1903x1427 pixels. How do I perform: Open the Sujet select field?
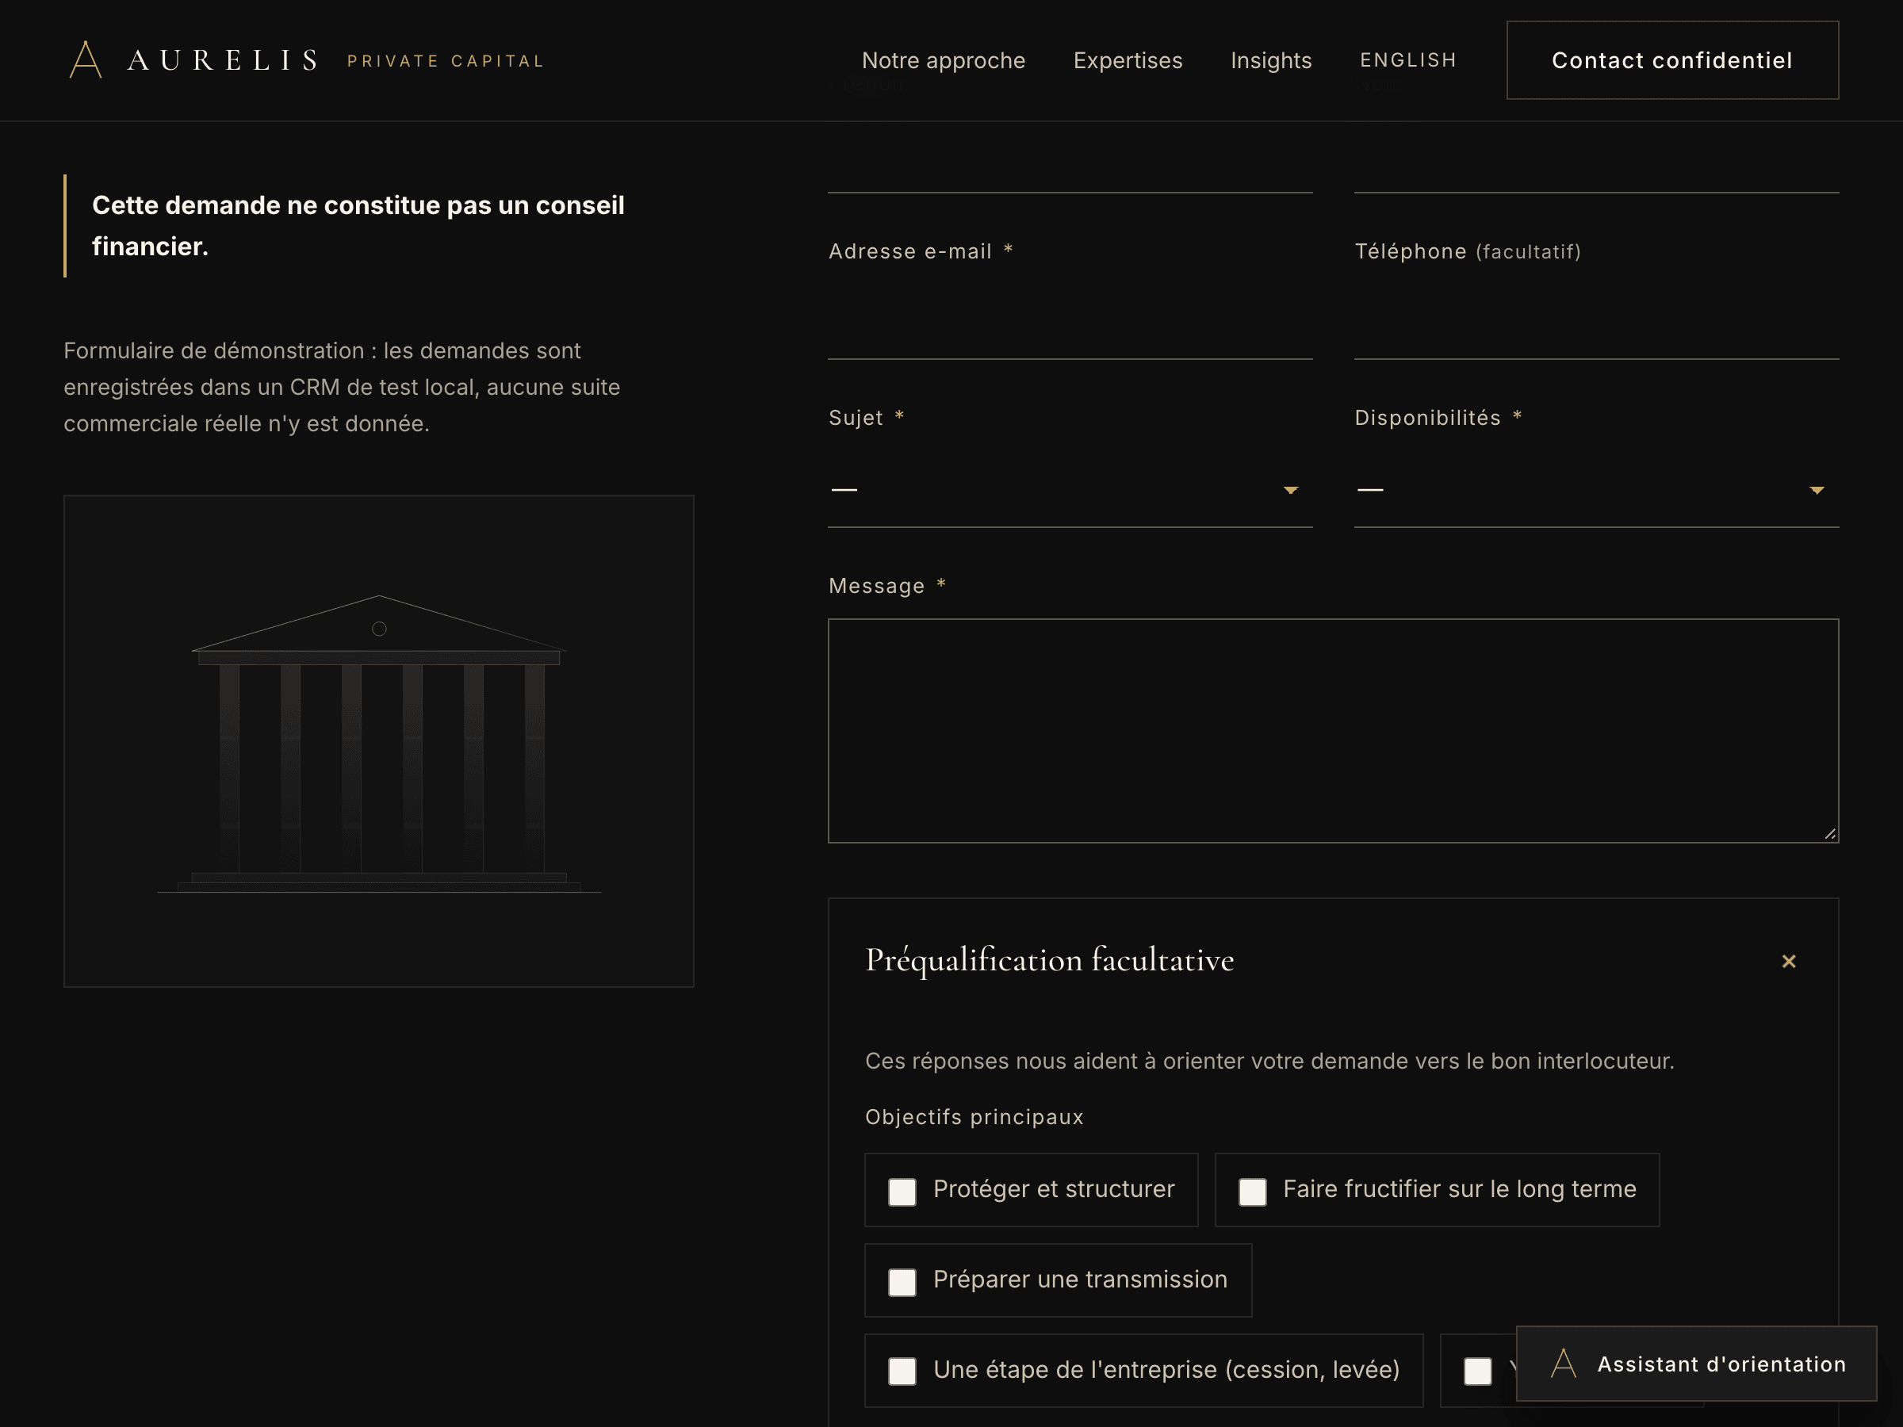click(x=1070, y=490)
